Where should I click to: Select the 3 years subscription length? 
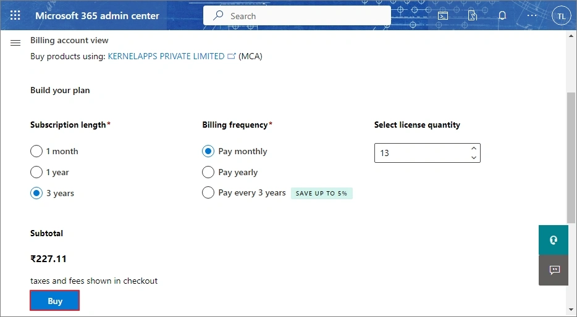pos(36,193)
